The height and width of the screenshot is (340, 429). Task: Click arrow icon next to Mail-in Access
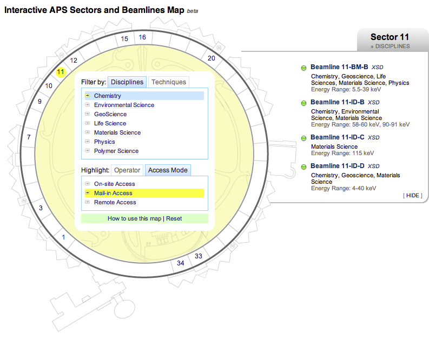coord(88,193)
